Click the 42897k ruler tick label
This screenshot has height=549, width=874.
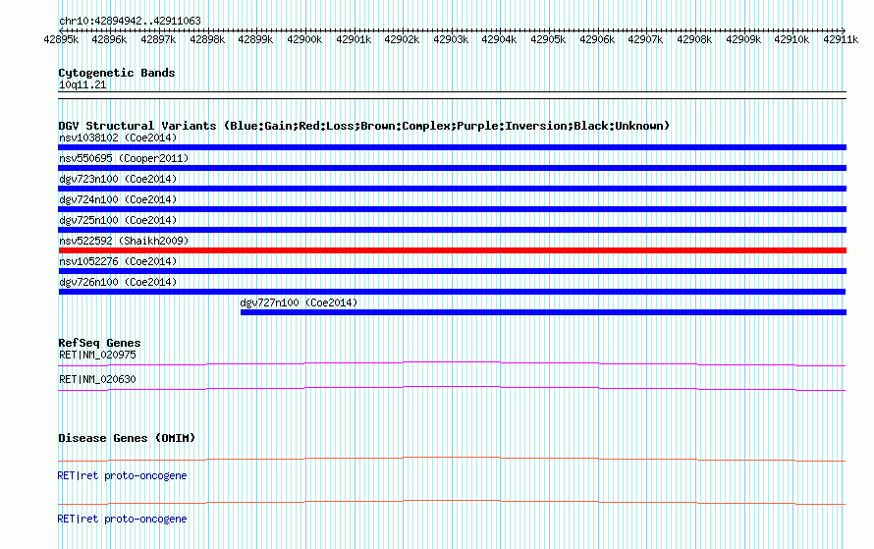pyautogui.click(x=158, y=40)
